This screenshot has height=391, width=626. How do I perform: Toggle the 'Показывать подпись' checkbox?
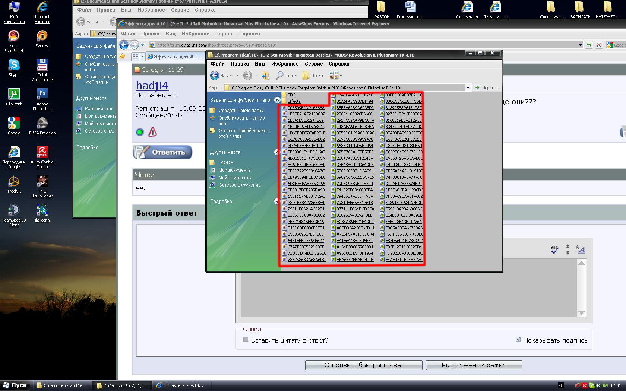(x=518, y=340)
